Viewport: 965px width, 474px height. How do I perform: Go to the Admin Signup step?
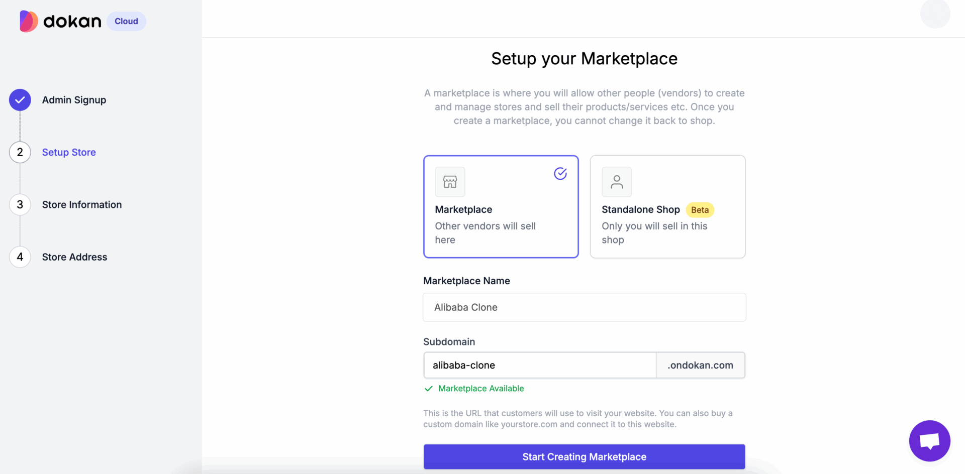[x=74, y=100]
